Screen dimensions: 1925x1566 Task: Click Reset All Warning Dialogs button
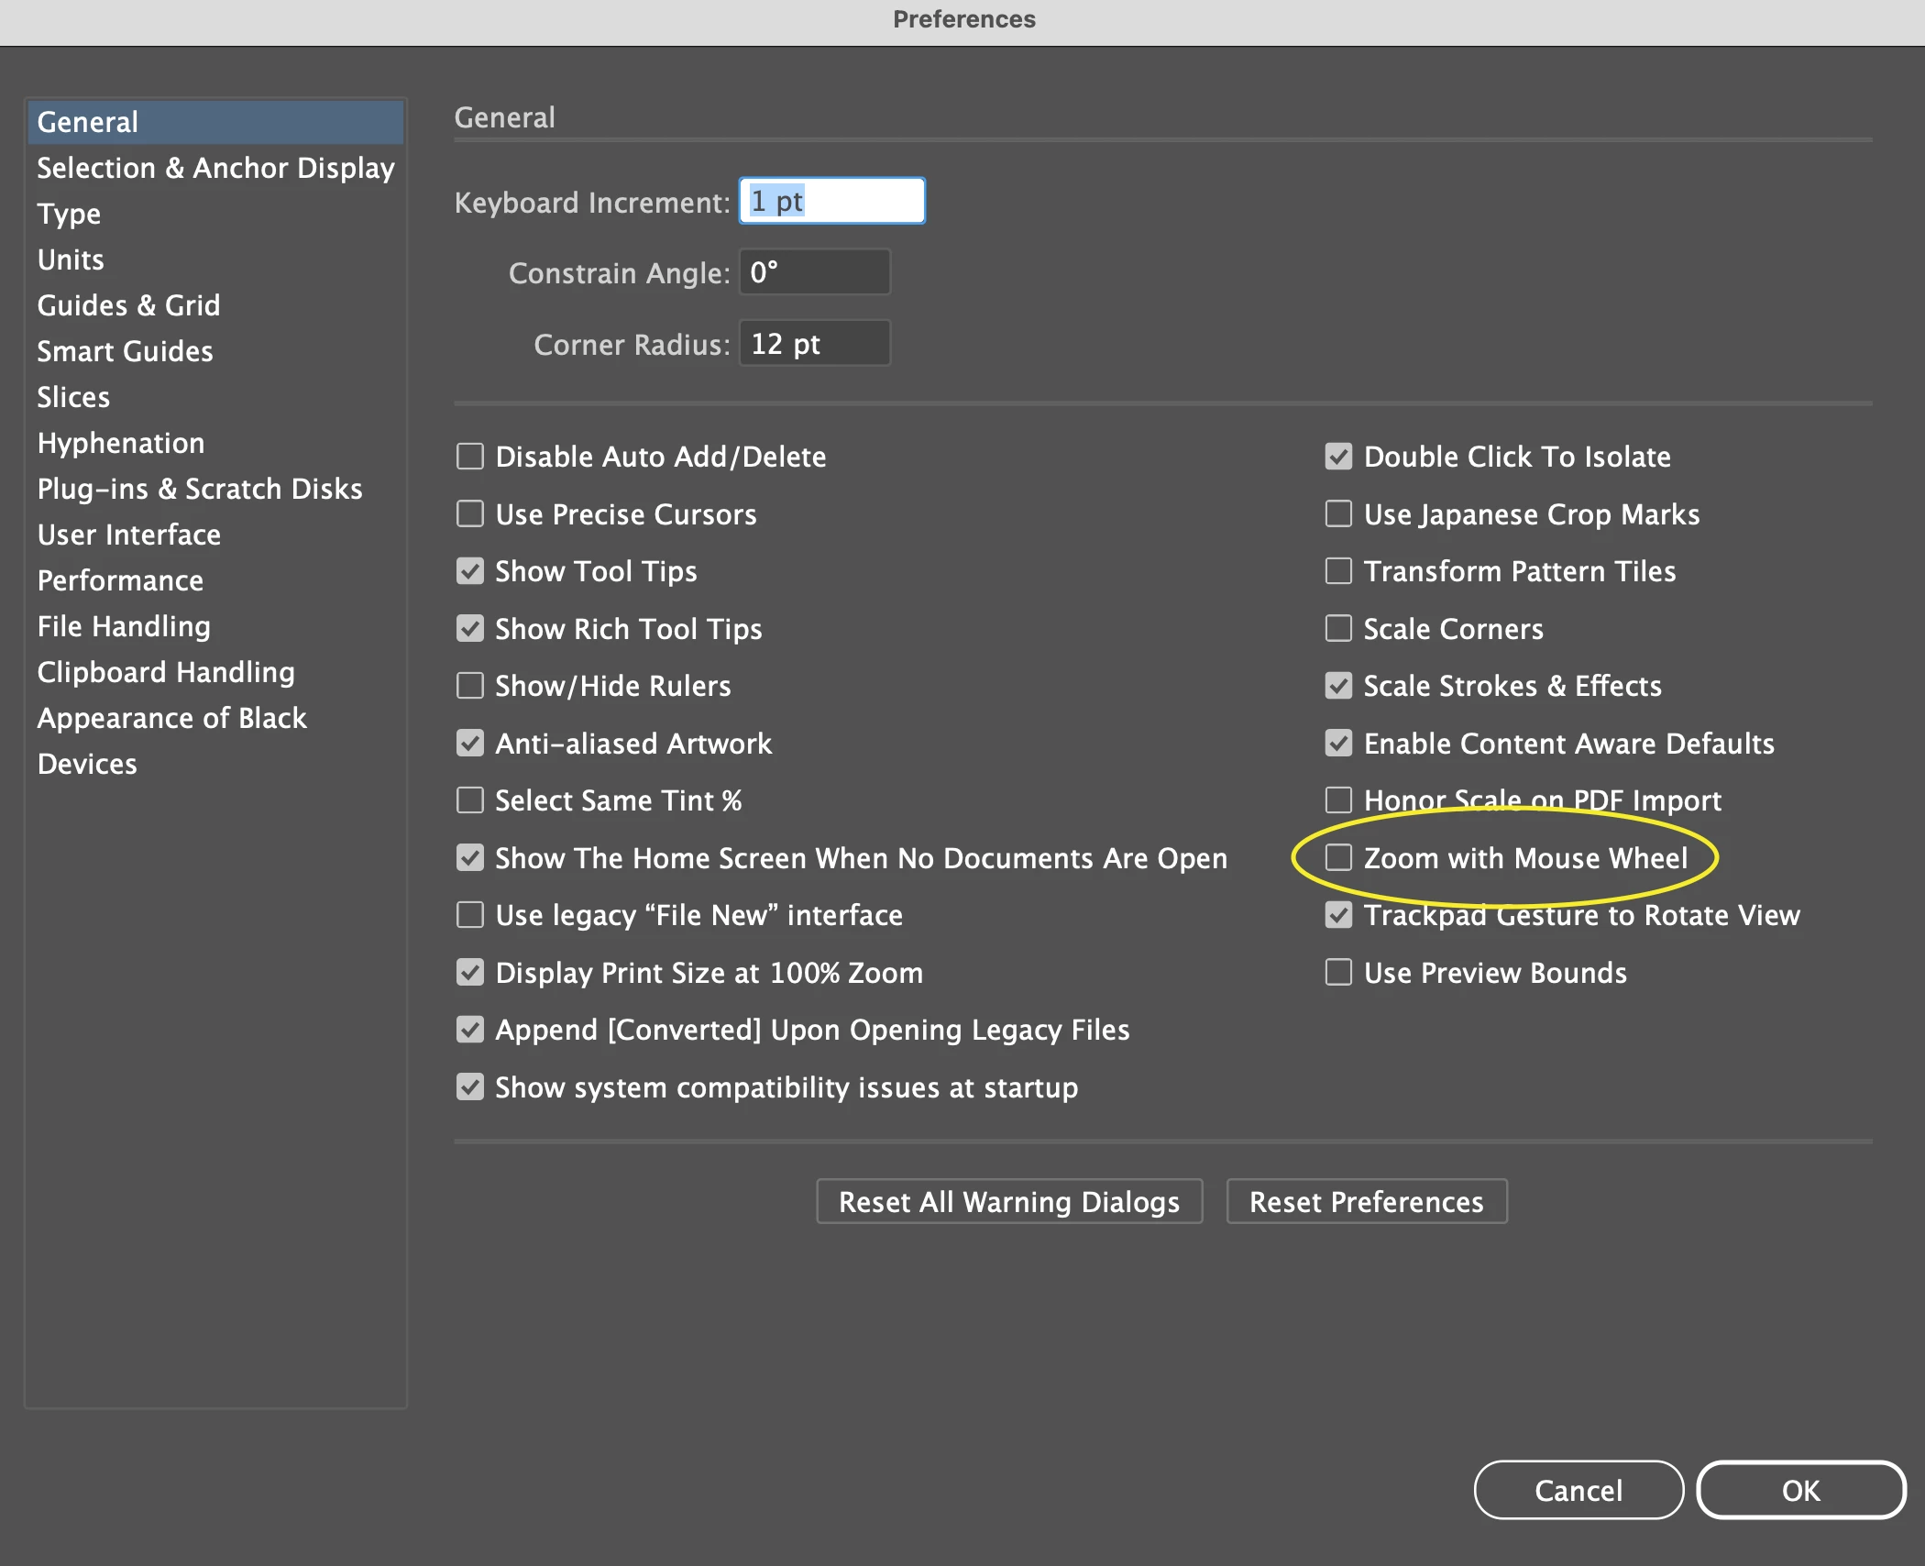coord(1009,1201)
